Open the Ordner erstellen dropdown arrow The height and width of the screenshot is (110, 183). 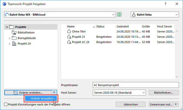(x=54, y=92)
